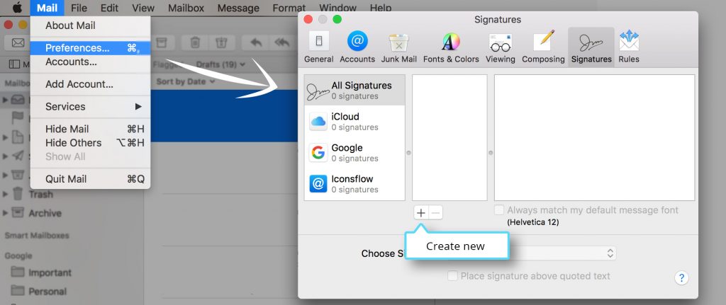Click the Mail menu in menu bar
Viewport: 726px width, 305px height.
point(47,8)
